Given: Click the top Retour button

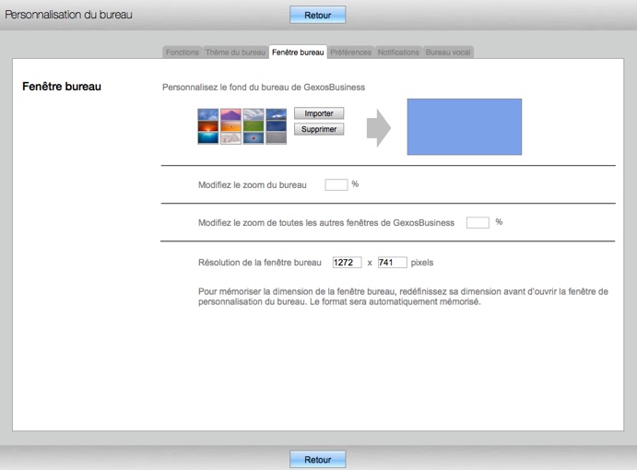Looking at the screenshot, I should point(318,15).
